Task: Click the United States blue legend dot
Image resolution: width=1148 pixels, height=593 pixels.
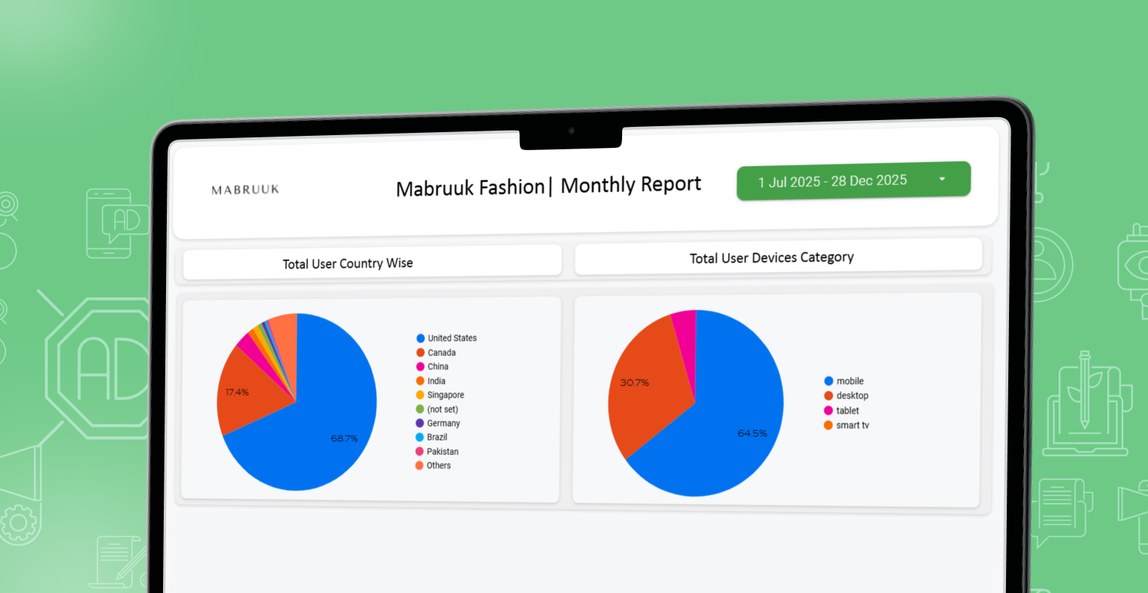Action: point(421,339)
